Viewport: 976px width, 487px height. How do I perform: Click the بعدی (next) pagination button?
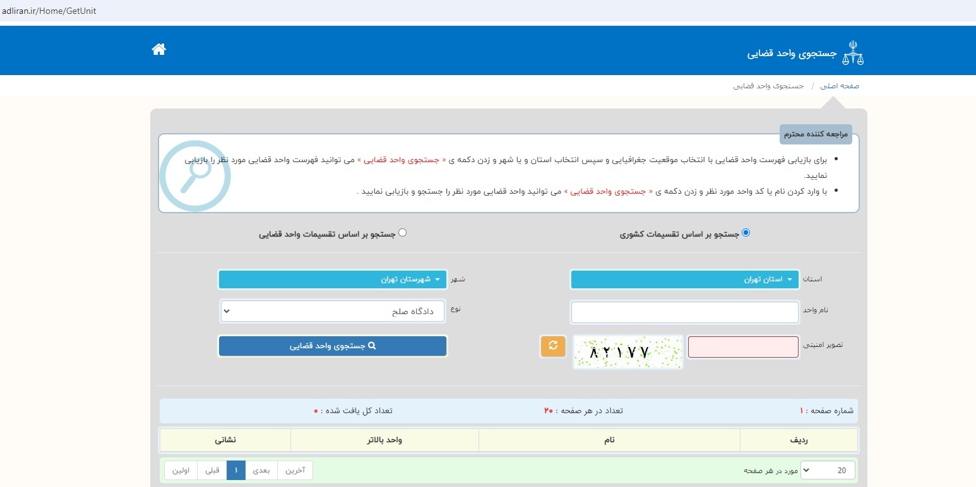coord(262,470)
